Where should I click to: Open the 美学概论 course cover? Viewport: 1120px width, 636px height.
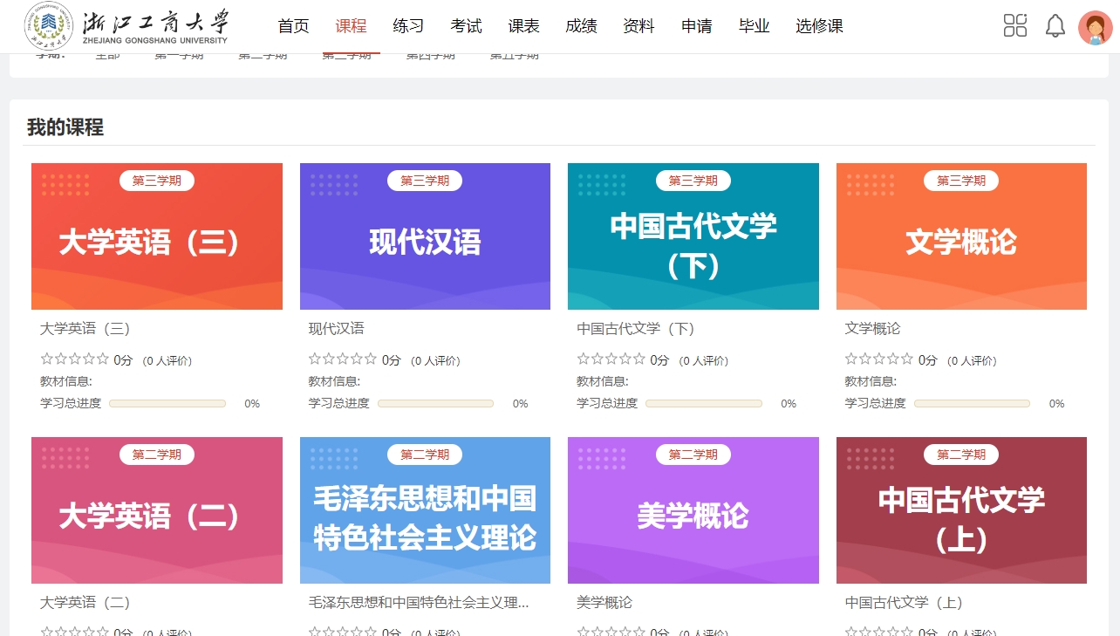(x=693, y=510)
